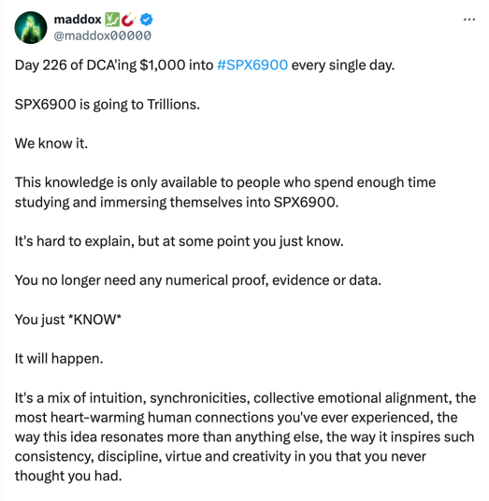Click the 'every single day.' phrase
This screenshot has width=489, height=501.
tap(343, 65)
